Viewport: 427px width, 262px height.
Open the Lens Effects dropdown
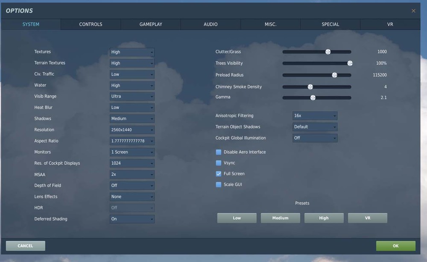click(132, 197)
